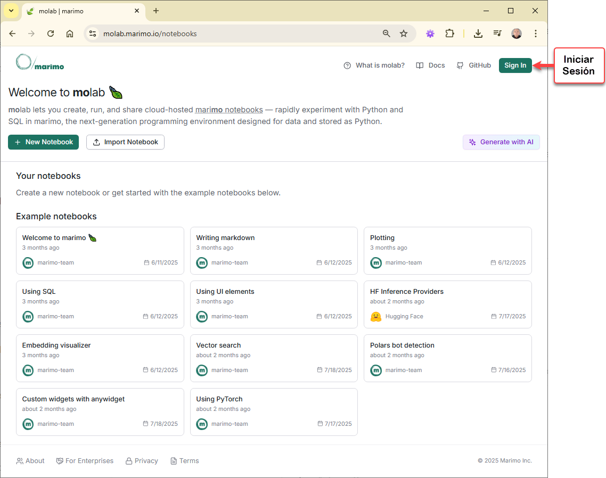
Task: Open the browser extensions puzzle icon
Action: (449, 34)
